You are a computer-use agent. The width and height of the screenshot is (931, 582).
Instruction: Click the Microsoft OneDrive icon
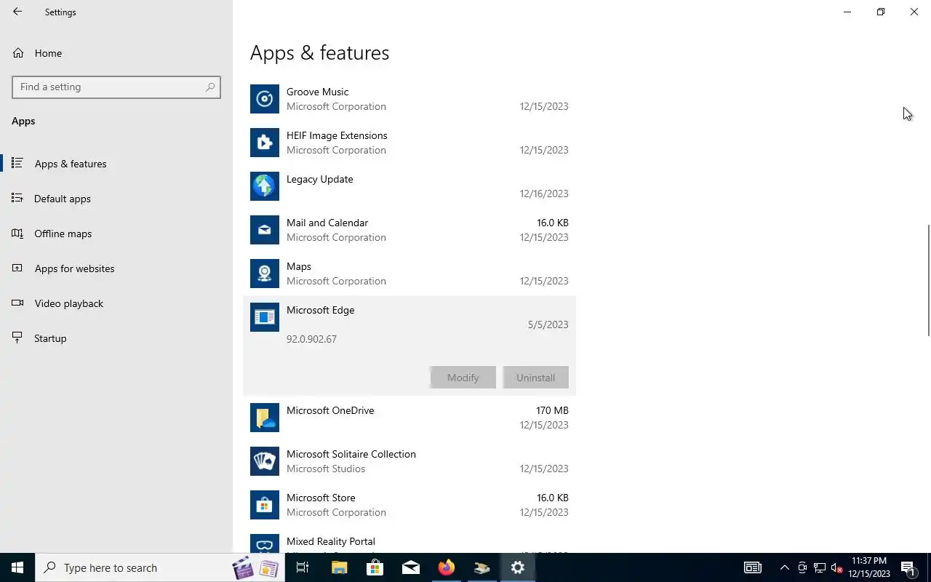pyautogui.click(x=265, y=418)
